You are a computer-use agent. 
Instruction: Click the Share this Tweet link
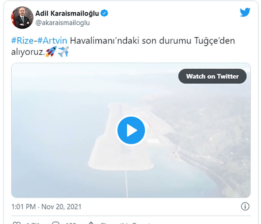tap(126, 223)
